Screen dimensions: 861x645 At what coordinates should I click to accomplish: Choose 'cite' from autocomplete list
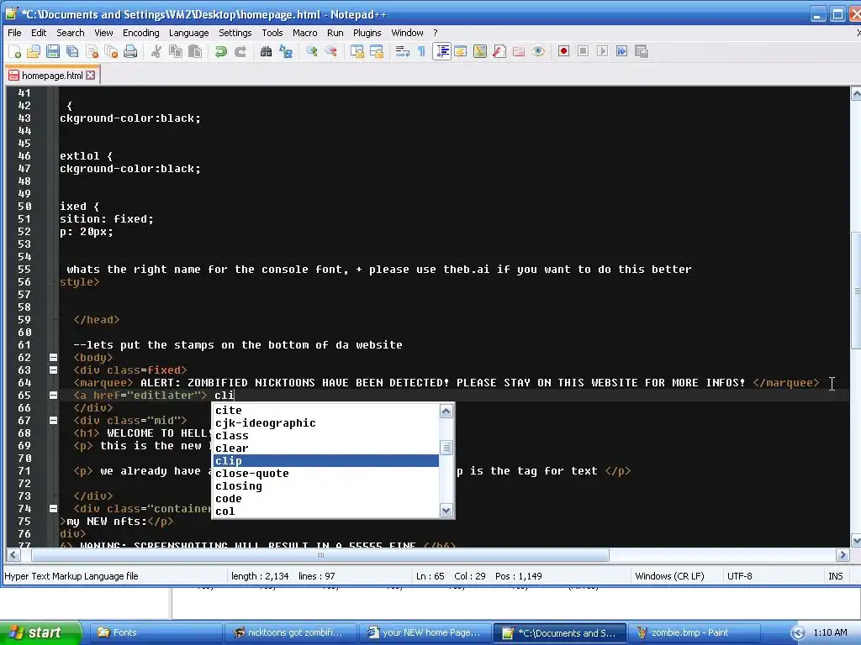(326, 410)
